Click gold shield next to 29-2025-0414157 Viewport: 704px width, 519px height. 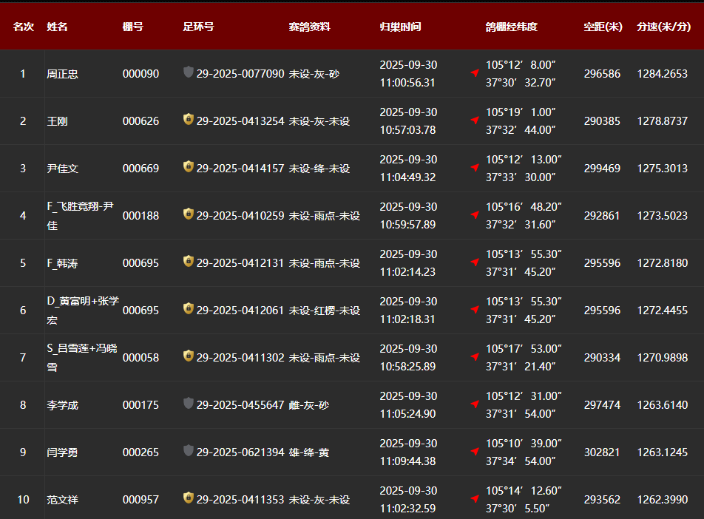click(189, 167)
